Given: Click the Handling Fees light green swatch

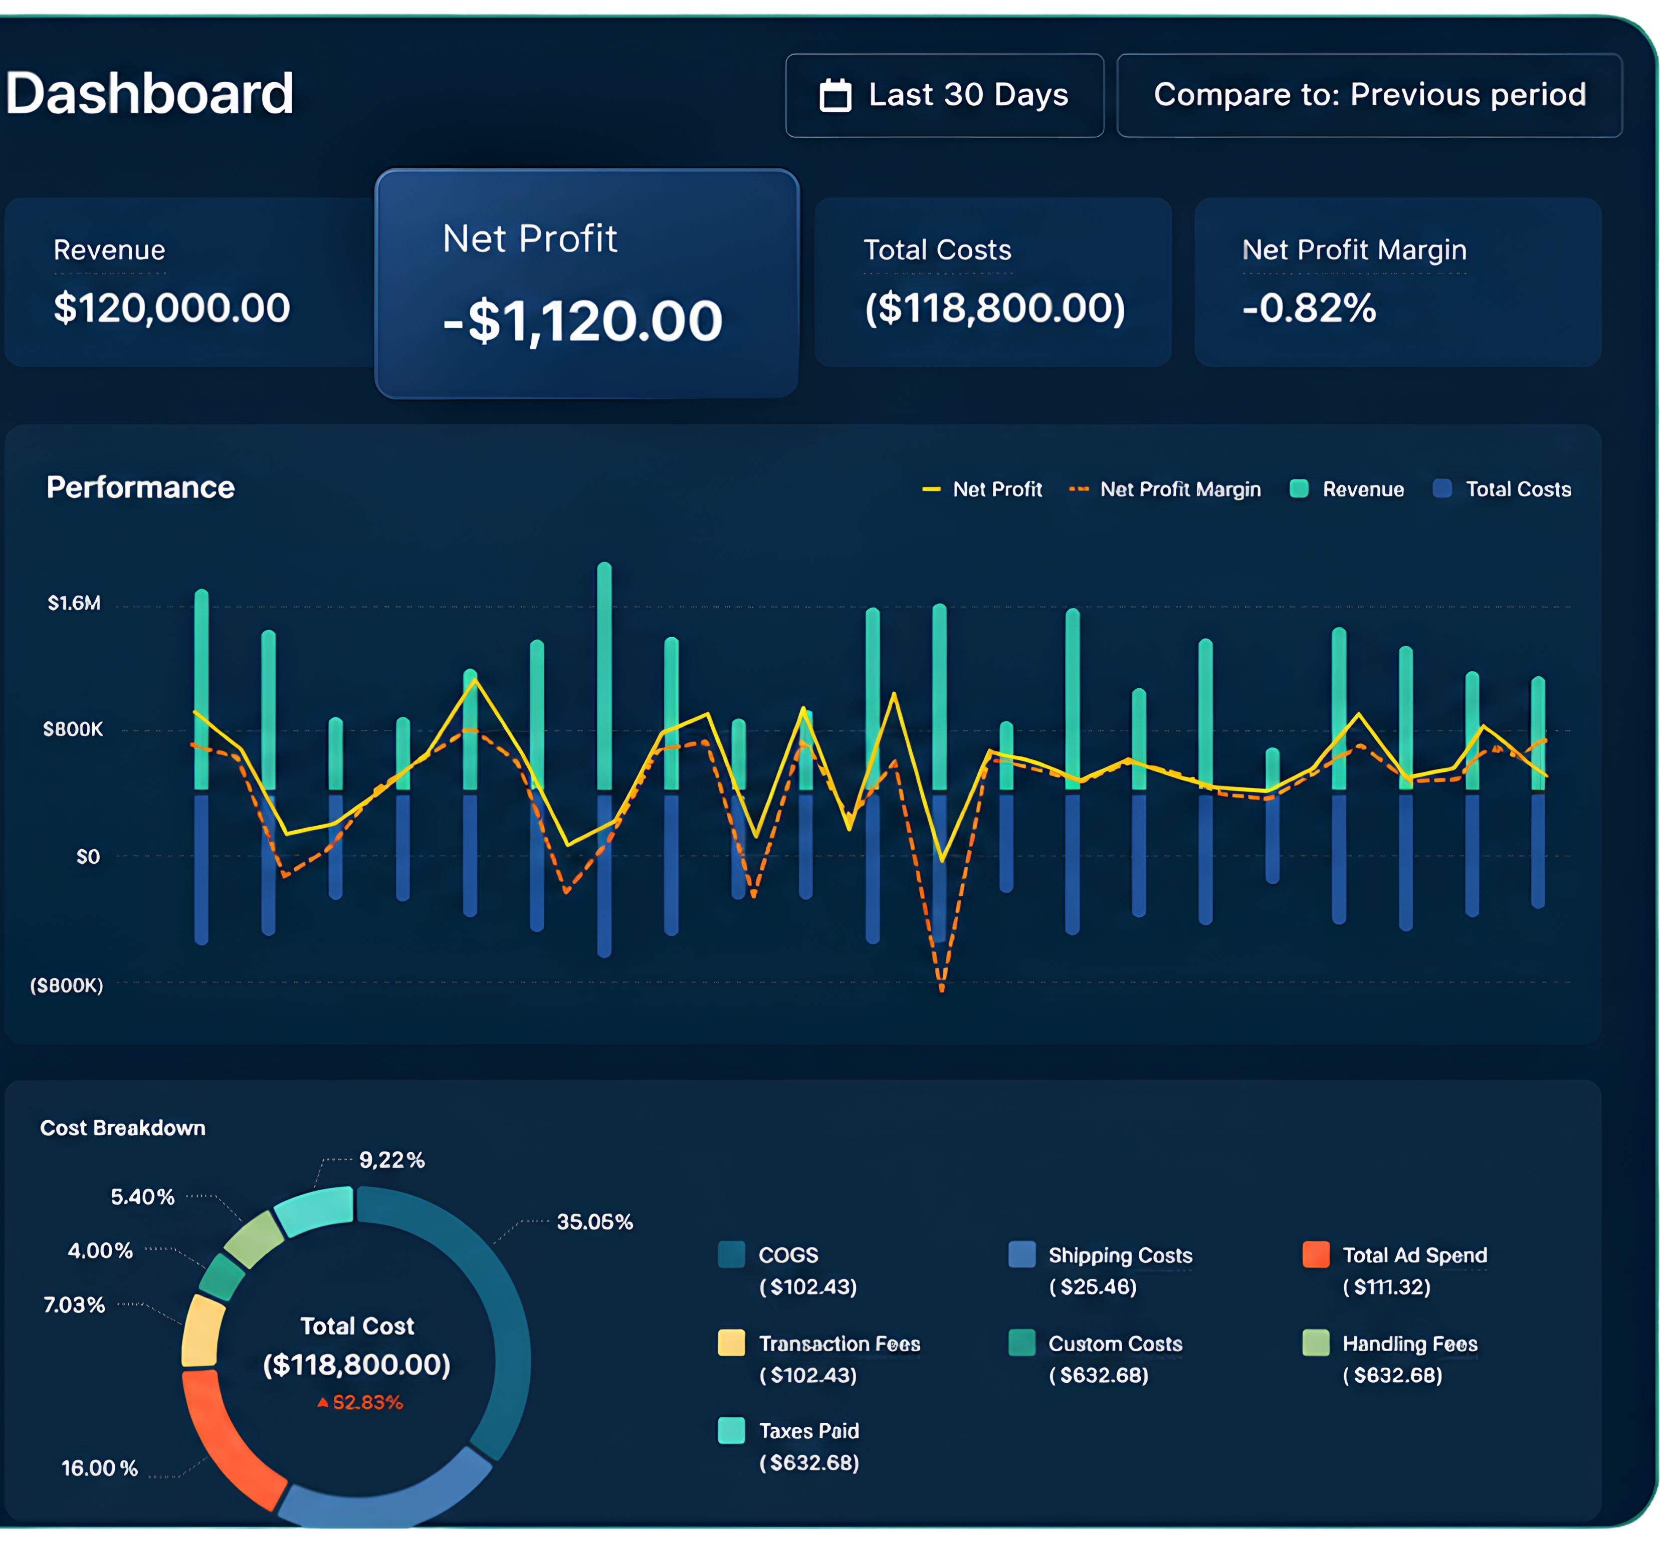Looking at the screenshot, I should click(1316, 1343).
